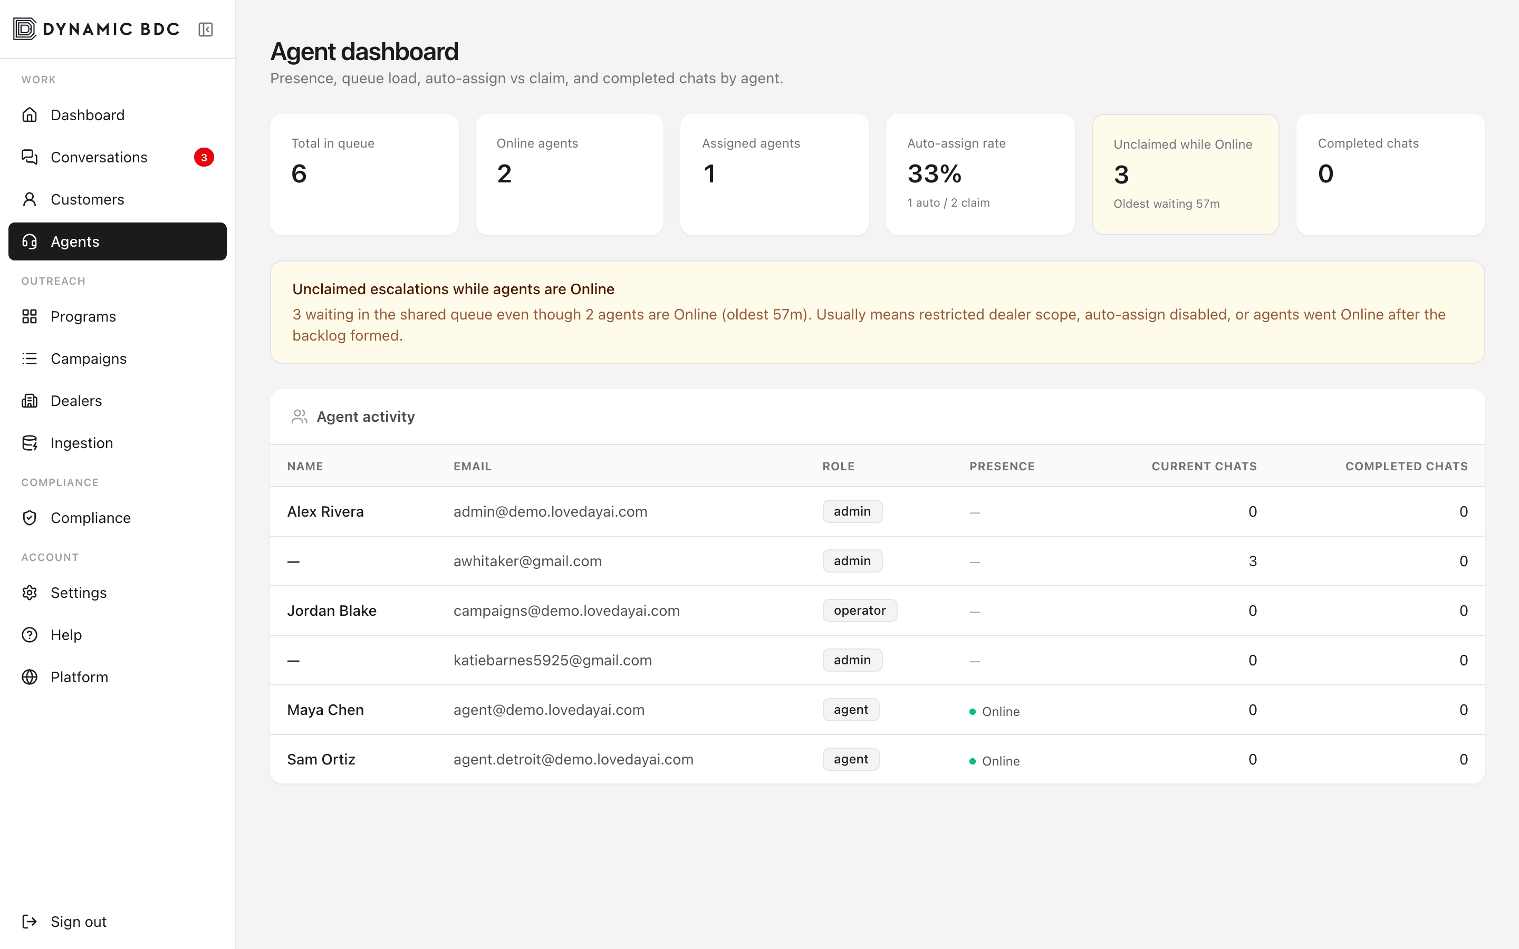Open Conversations via the chat bubbles icon
1519x949 pixels.
tap(30, 157)
